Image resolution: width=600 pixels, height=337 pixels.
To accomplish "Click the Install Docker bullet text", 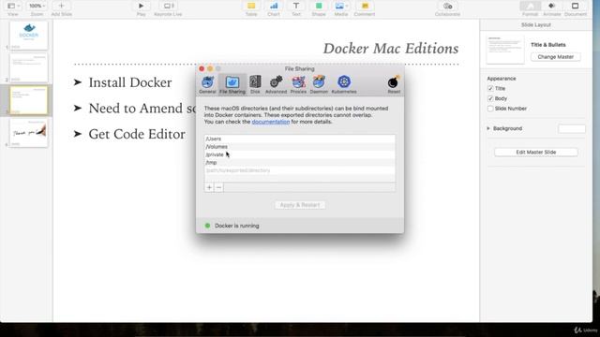I will pyautogui.click(x=130, y=82).
